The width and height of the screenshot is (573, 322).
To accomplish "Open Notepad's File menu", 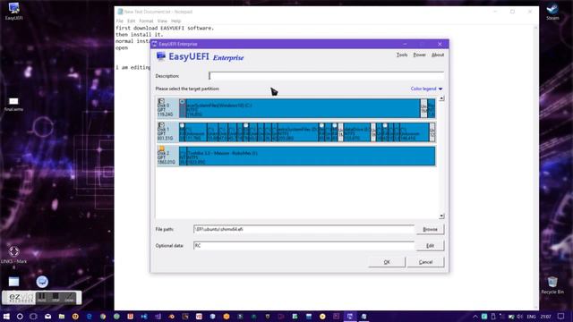I will [119, 21].
